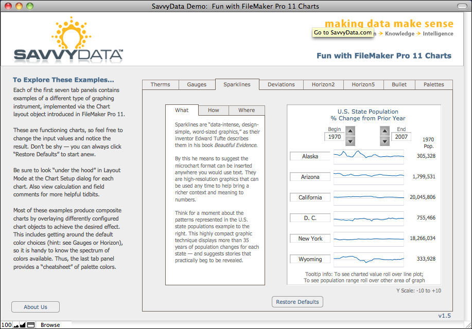Screen dimensions: 472x329
Task: Click the Begin year field showing 1970
Action: coord(334,137)
